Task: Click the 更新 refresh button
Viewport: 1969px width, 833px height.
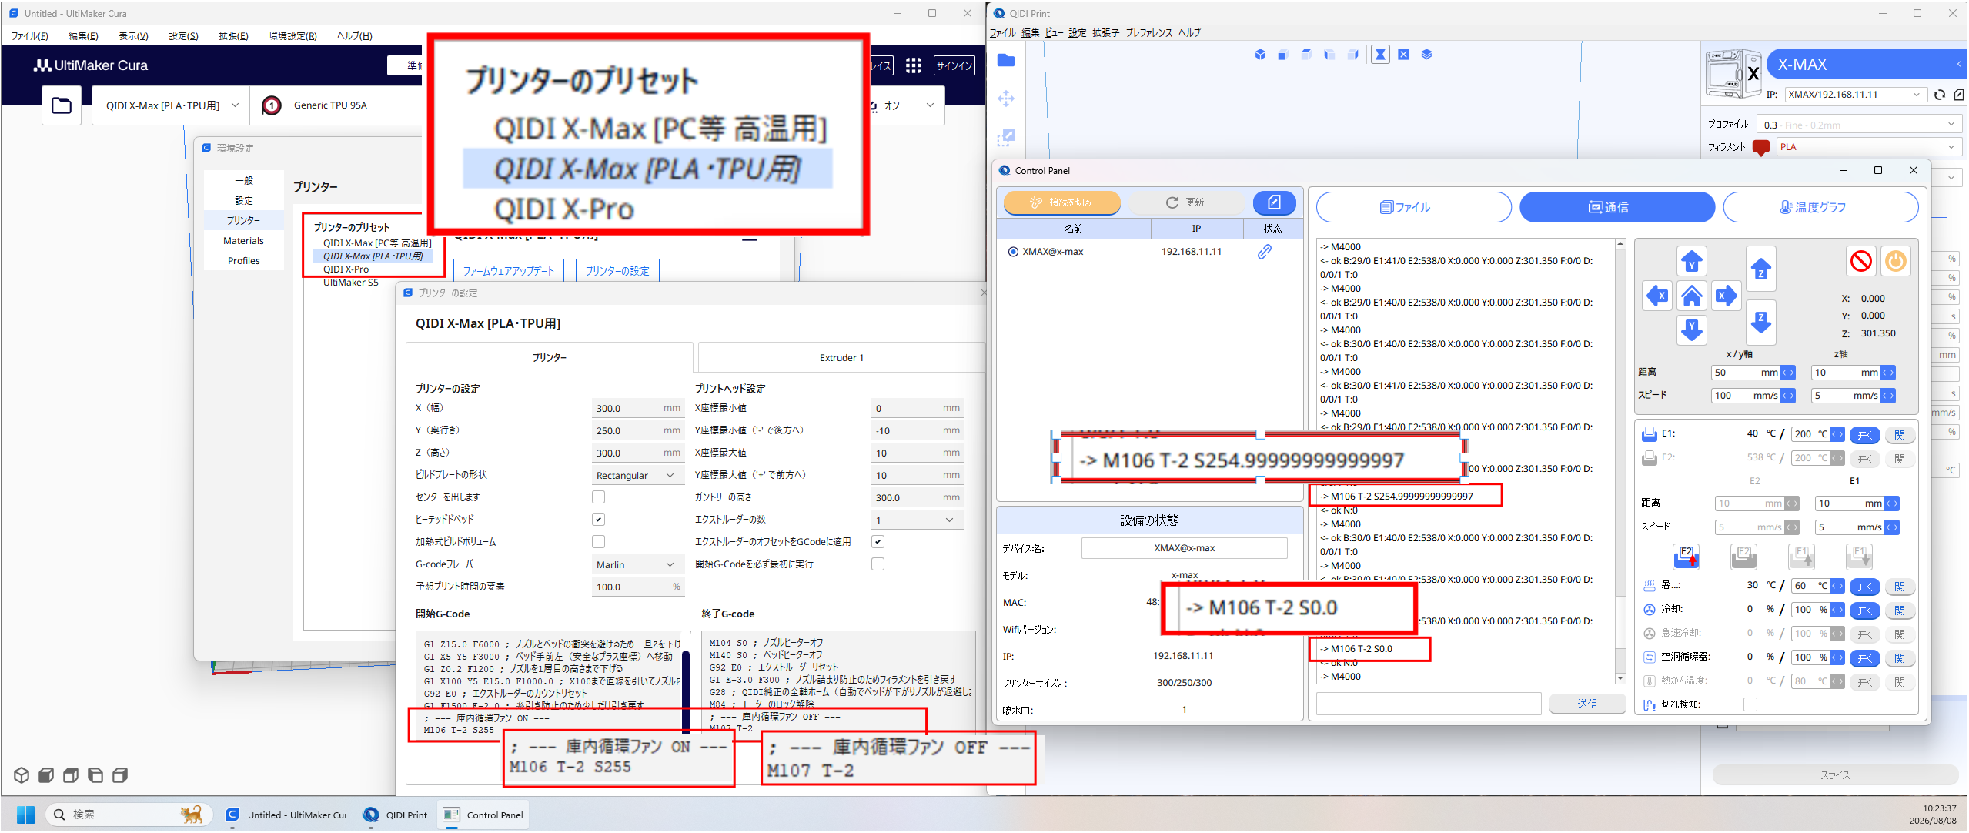Action: [x=1185, y=202]
